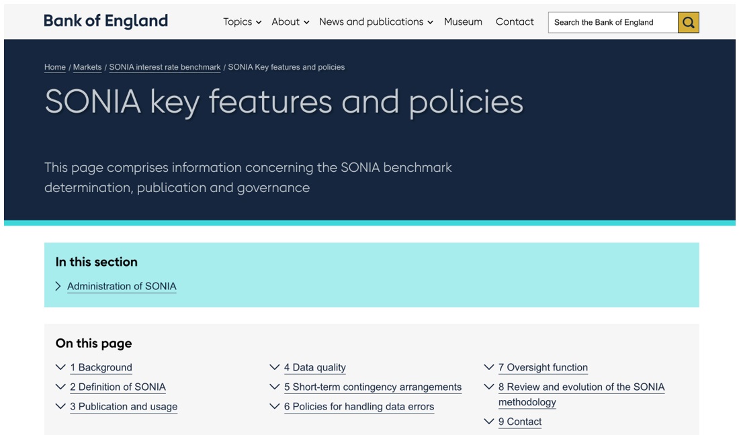Click arrow next to Administration of SONIA
The height and width of the screenshot is (435, 739).
(58, 286)
